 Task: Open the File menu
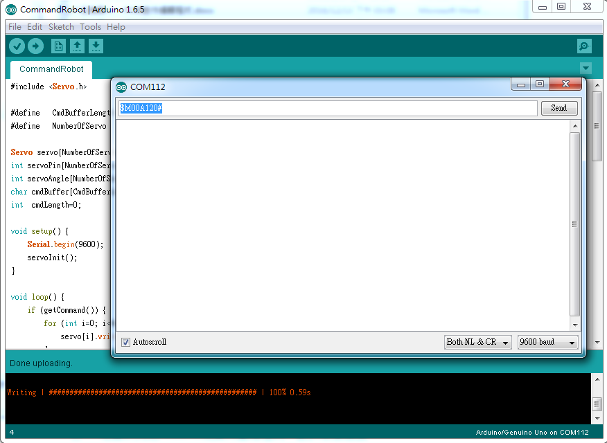click(x=15, y=27)
